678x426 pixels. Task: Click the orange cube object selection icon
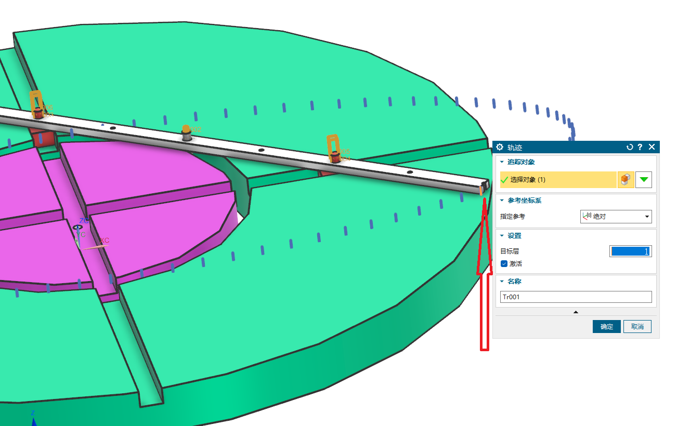point(625,180)
